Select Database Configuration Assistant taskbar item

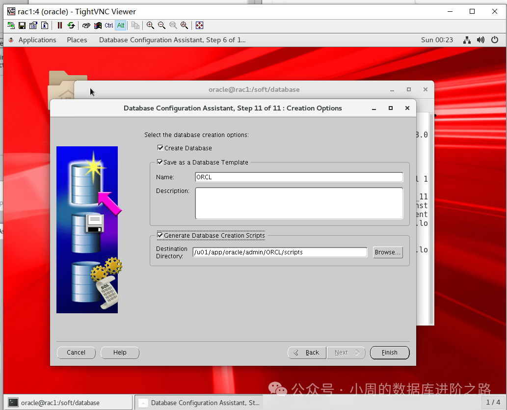coord(199,403)
